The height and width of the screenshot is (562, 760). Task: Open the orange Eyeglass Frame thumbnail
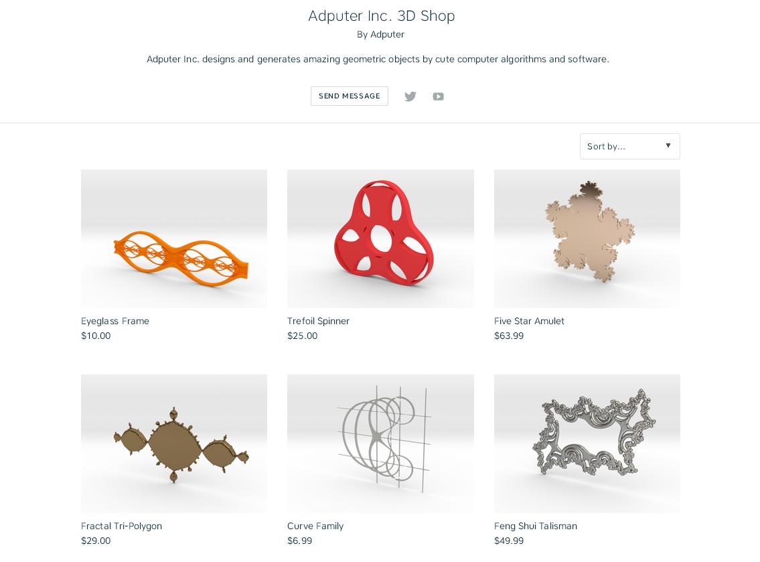click(x=174, y=238)
